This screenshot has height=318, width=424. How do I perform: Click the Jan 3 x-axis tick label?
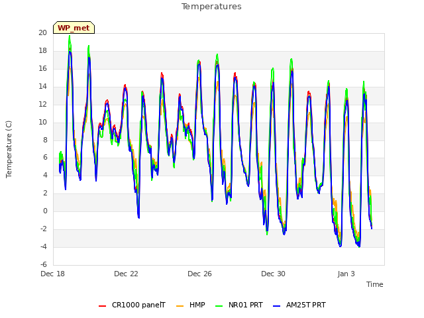346,274
